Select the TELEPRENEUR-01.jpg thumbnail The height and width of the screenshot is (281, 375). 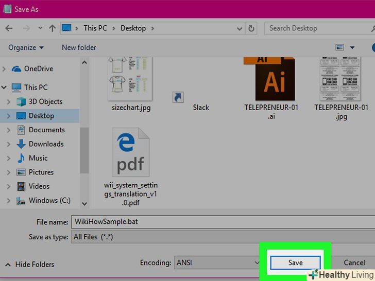340,78
